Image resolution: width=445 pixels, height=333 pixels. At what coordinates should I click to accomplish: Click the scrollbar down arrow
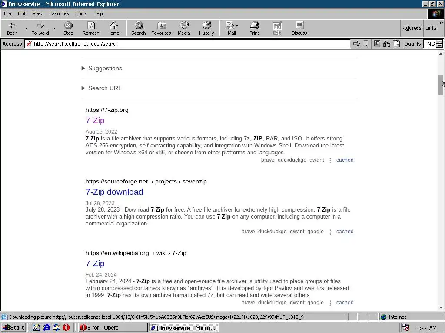coord(441,308)
